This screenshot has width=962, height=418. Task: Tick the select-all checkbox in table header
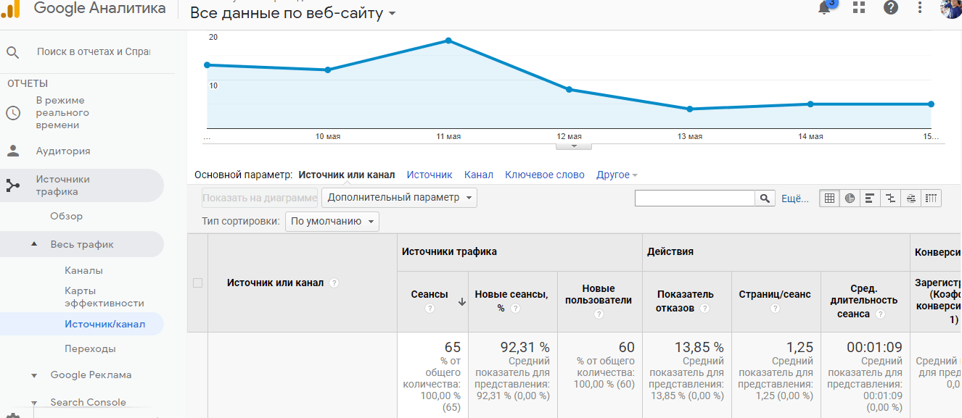click(197, 283)
